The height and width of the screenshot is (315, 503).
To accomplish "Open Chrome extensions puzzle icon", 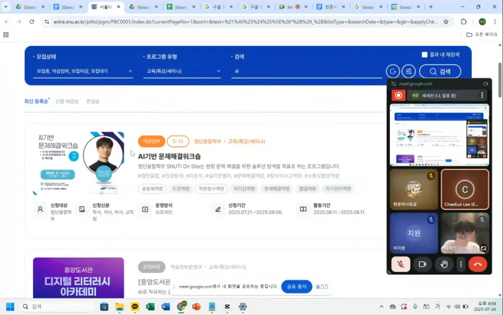I will click(463, 22).
